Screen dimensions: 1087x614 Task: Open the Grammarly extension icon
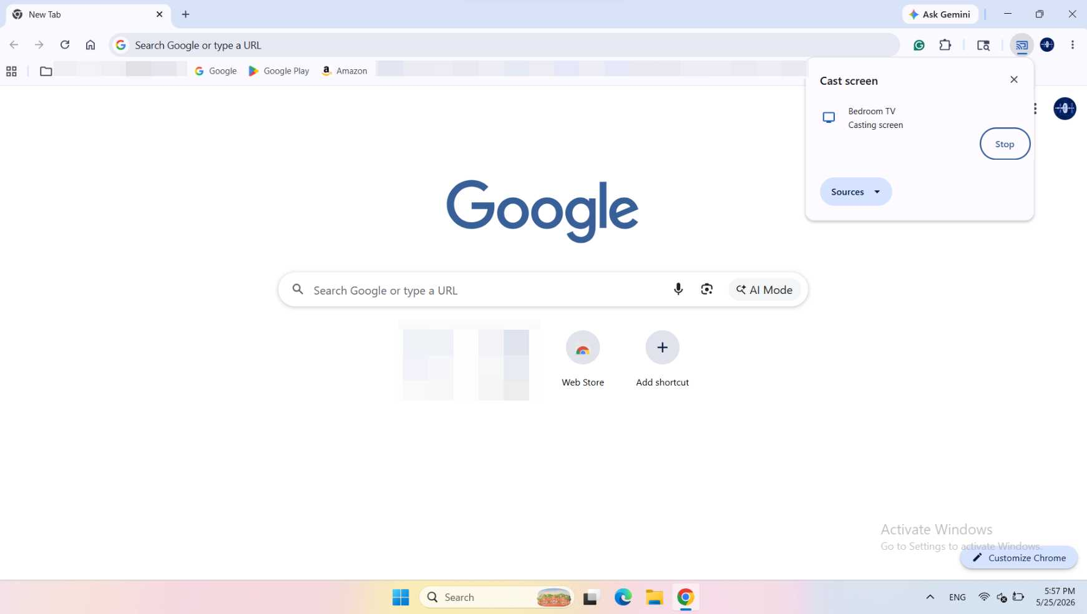(919, 45)
